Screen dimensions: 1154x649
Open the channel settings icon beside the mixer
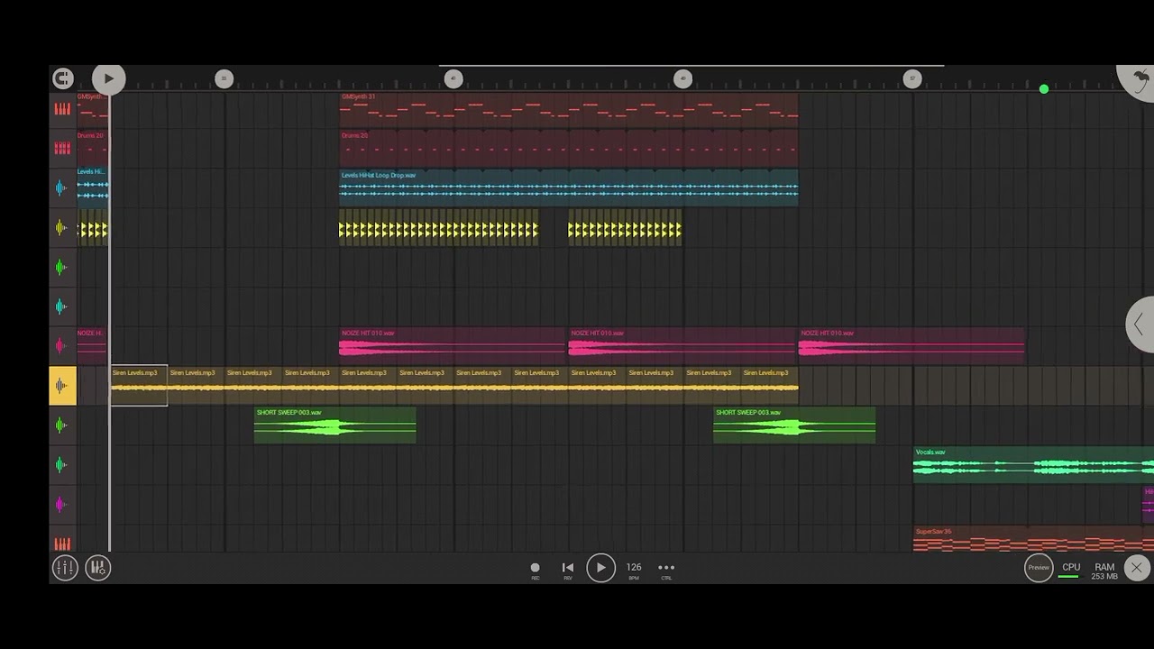98,568
